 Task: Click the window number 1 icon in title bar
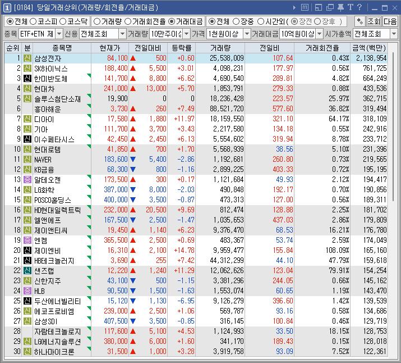tap(7, 8)
